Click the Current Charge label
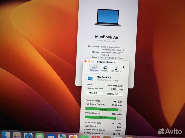 [x=93, y=101]
